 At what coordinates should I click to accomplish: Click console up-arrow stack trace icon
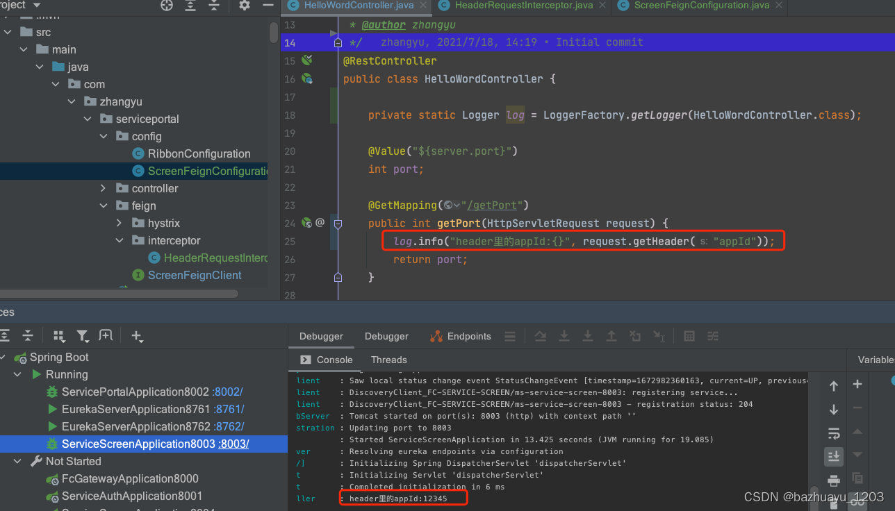point(834,386)
